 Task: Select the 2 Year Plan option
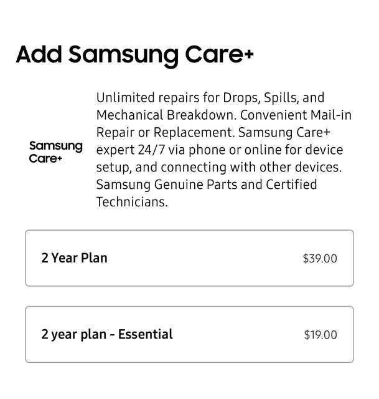[189, 258]
